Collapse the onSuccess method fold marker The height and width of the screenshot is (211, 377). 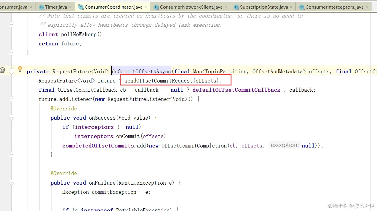pos(12,118)
